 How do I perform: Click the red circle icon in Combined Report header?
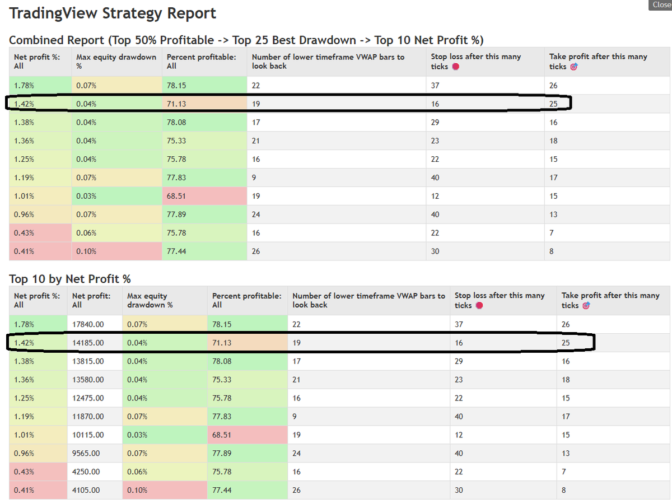coord(455,67)
